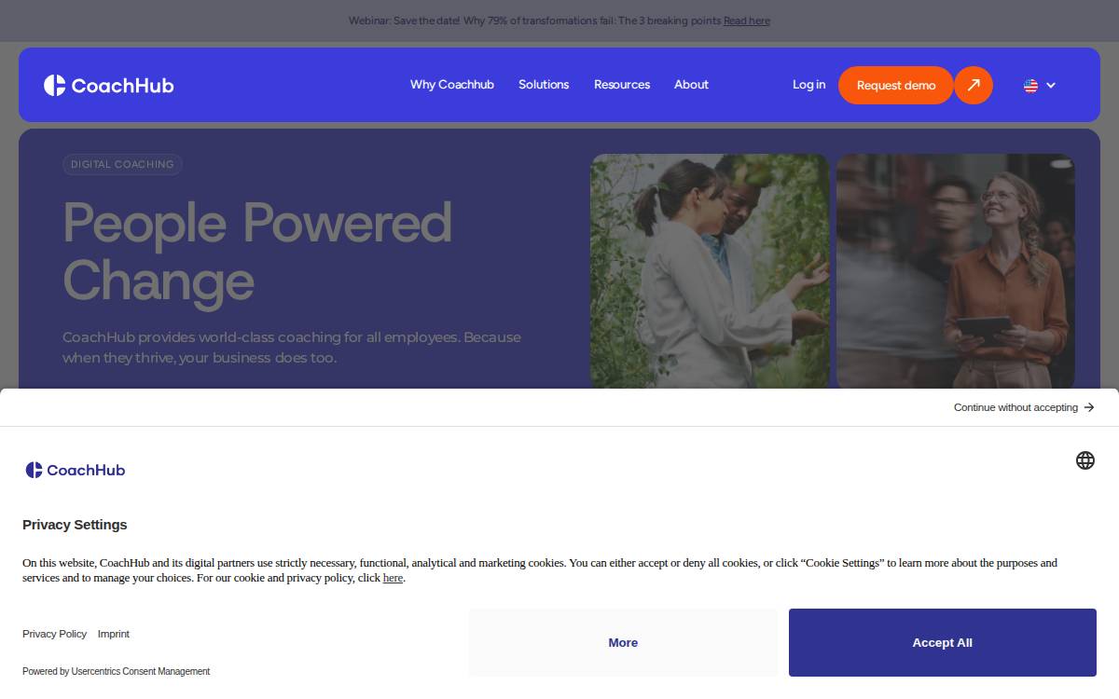Open the Imprint link
The height and width of the screenshot is (699, 1119).
[114, 634]
